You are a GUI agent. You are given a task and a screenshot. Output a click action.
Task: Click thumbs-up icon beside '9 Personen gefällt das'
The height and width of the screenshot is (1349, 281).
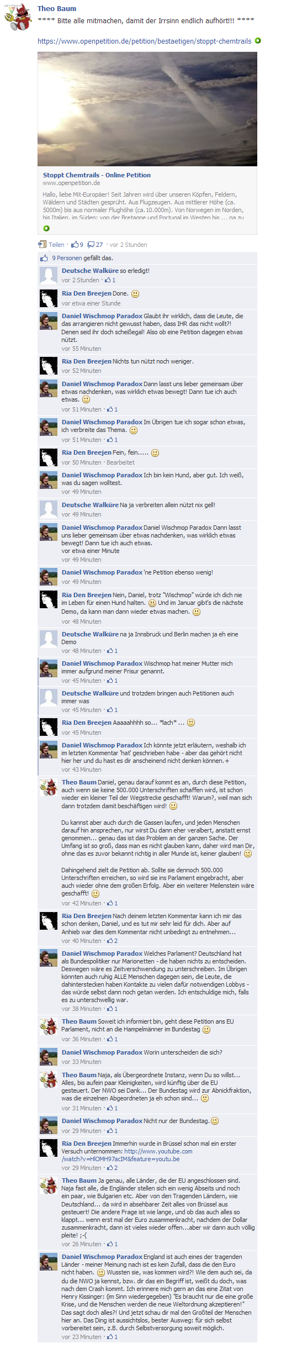pos(44,258)
